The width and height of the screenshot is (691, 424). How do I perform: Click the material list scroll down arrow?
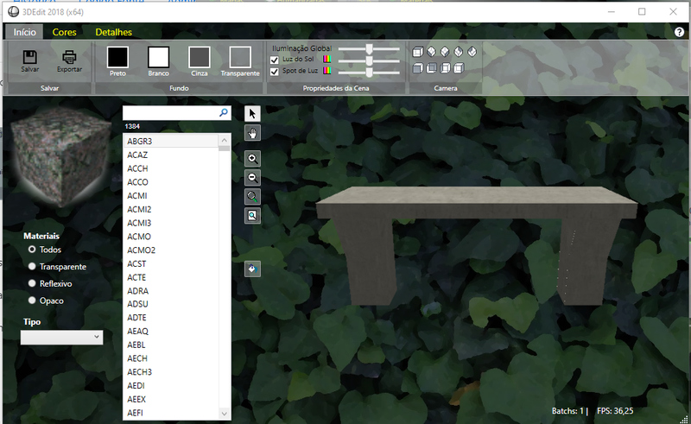[225, 414]
